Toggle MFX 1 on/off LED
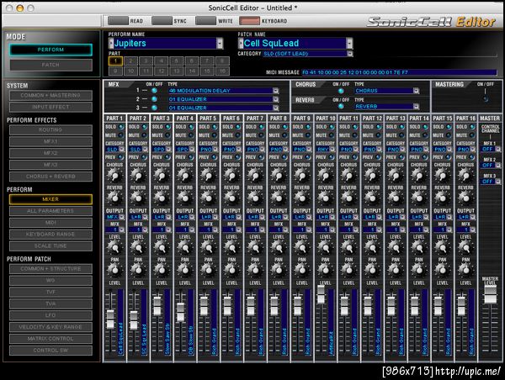505x380 pixels. (x=155, y=90)
